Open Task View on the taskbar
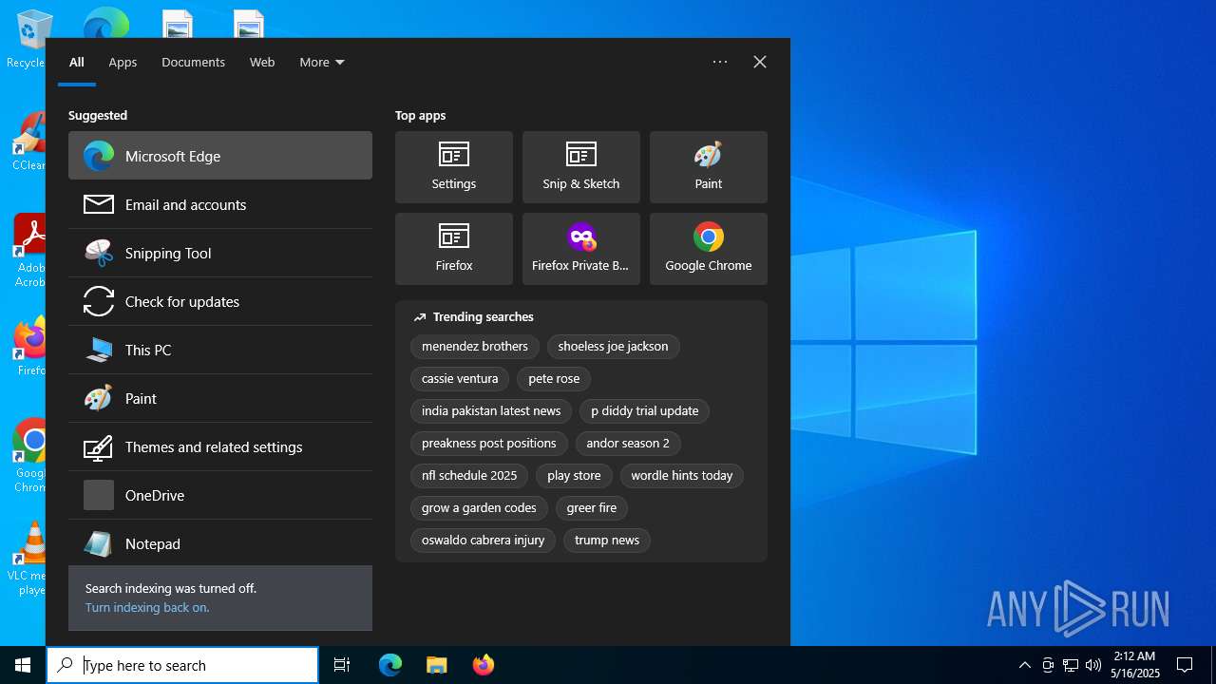 (x=342, y=665)
